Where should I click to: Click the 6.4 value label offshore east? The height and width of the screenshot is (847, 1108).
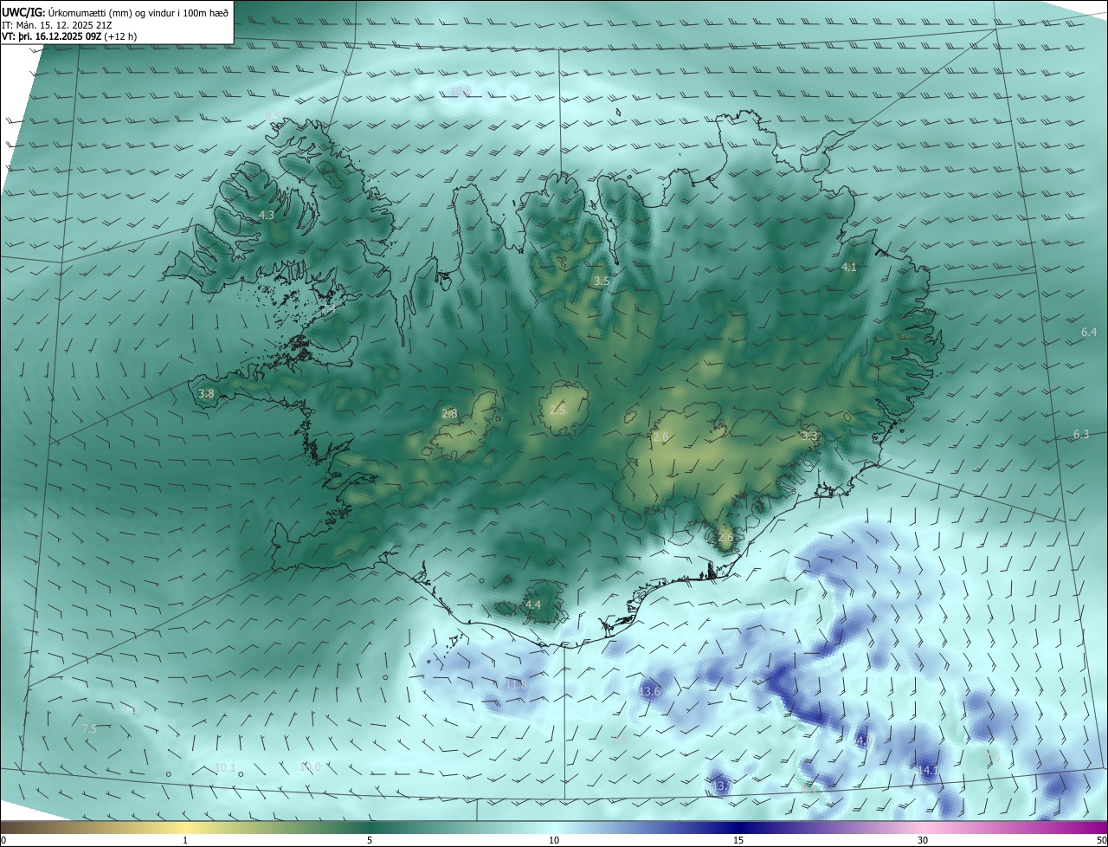pyautogui.click(x=1089, y=333)
